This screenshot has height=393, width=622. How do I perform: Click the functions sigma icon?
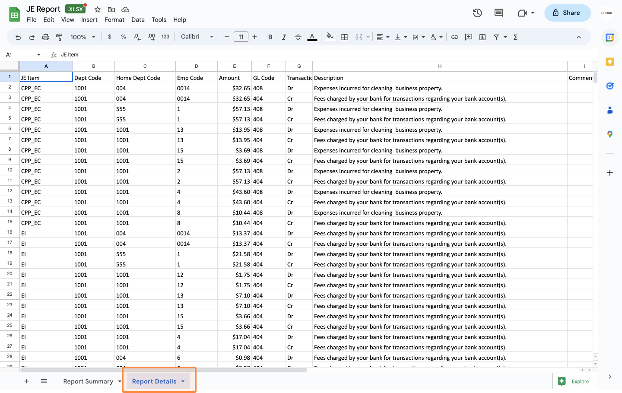pyautogui.click(x=515, y=37)
